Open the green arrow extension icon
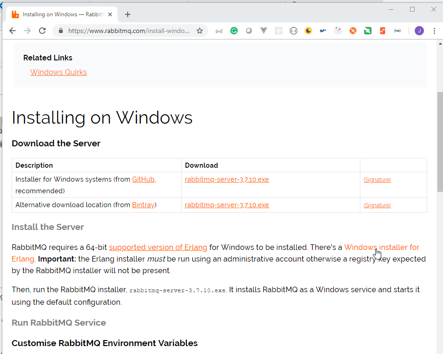The width and height of the screenshot is (443, 354). 368,31
